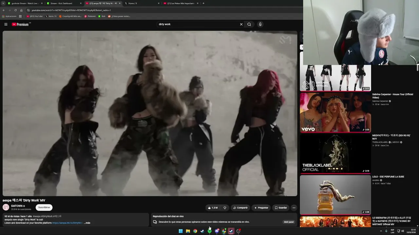Open the MEOVV DDI RO RI thumbnail

(336, 153)
